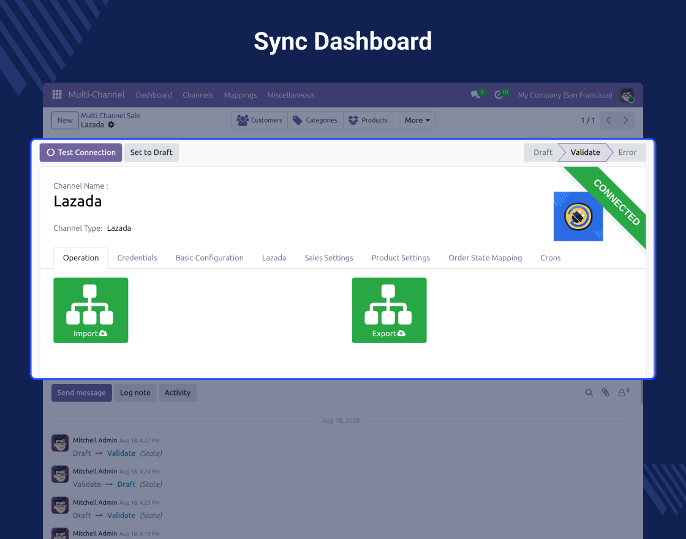This screenshot has width=686, height=539.
Task: Switch to the Basic Configuration tab
Action: coord(209,258)
